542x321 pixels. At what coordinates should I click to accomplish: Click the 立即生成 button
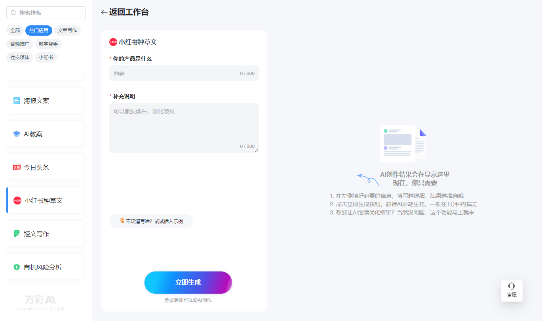(188, 283)
